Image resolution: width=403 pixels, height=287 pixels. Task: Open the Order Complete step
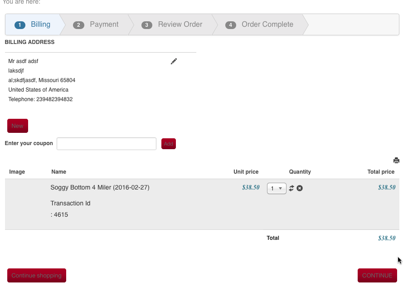pos(260,24)
